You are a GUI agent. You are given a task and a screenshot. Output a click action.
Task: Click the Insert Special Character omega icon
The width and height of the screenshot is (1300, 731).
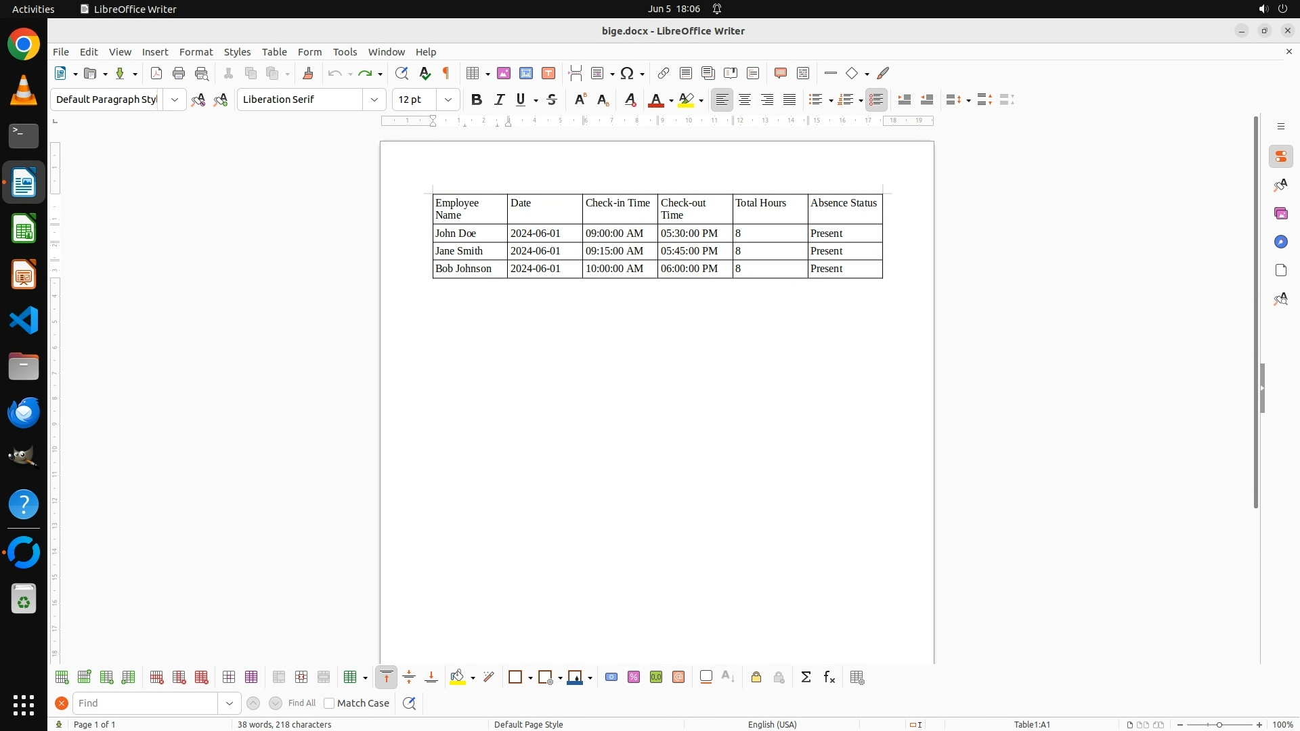tap(627, 73)
